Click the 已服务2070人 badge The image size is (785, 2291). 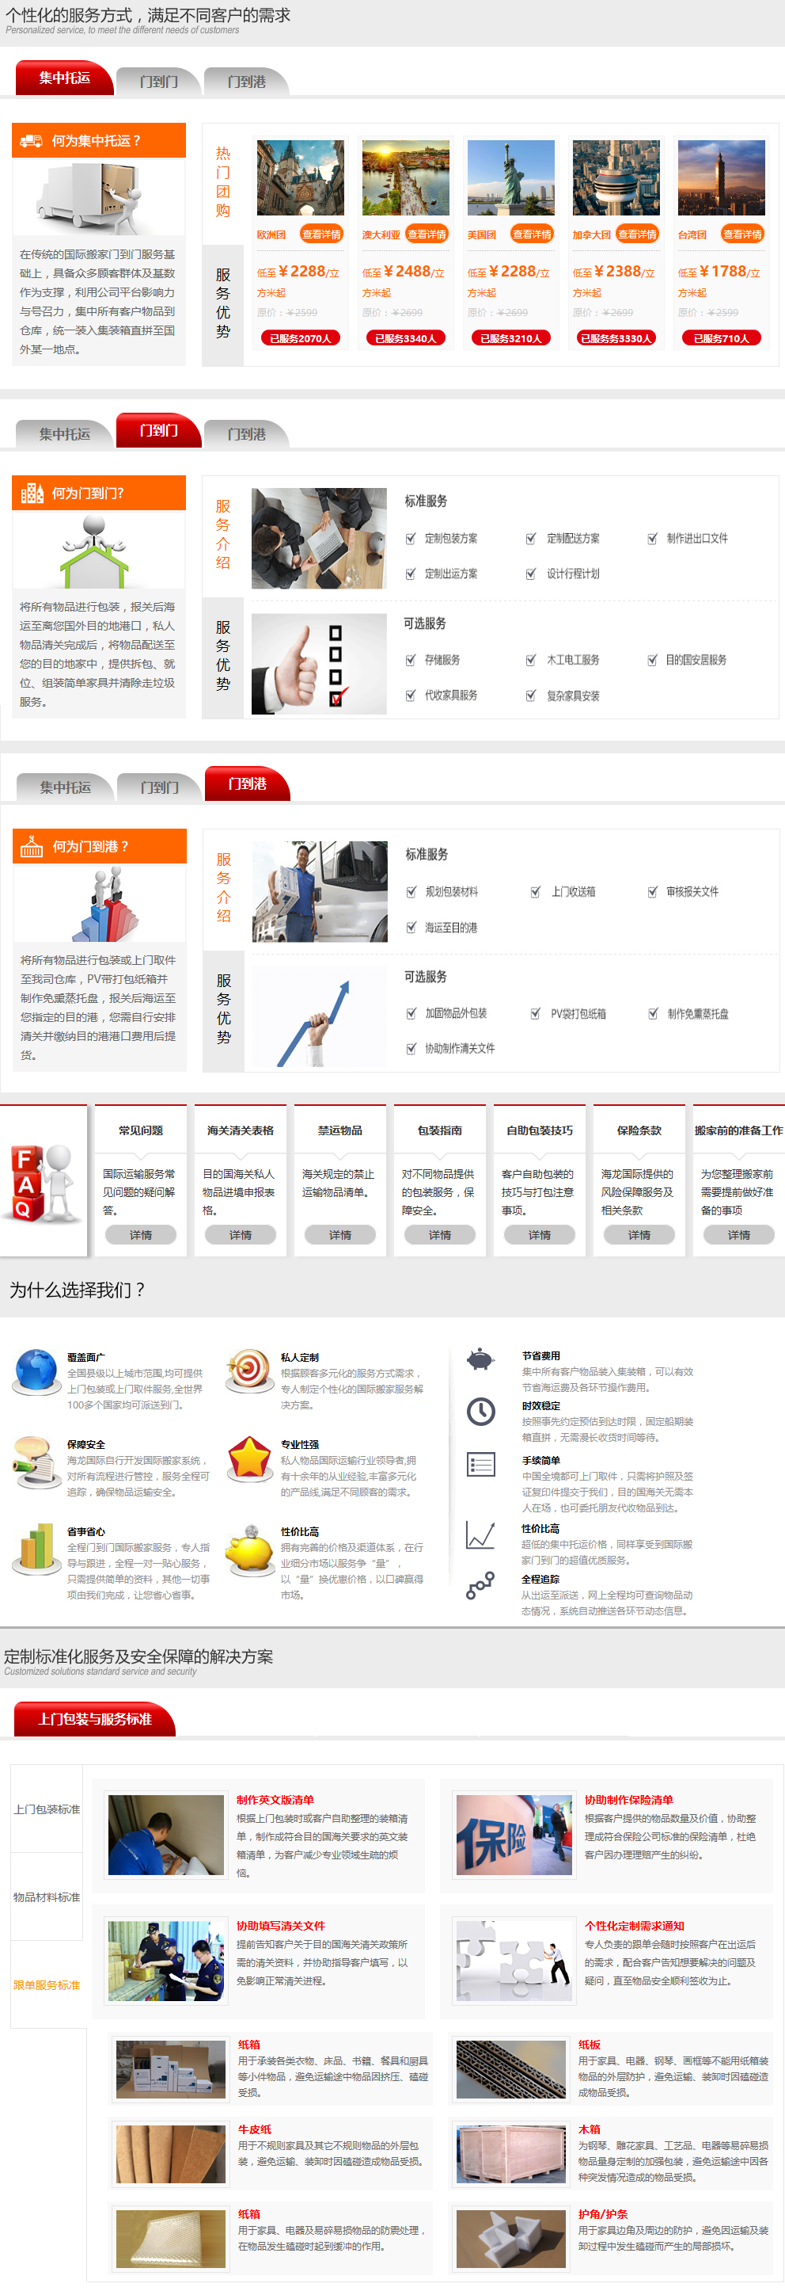(x=300, y=338)
